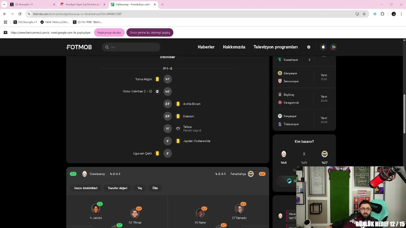The height and width of the screenshot is (228, 406).
Task: Open the Chrome profile avatar
Action: 394,14
